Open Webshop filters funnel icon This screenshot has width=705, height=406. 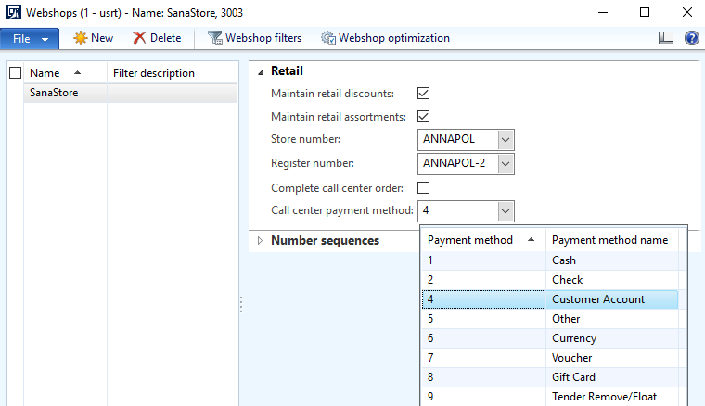click(215, 38)
